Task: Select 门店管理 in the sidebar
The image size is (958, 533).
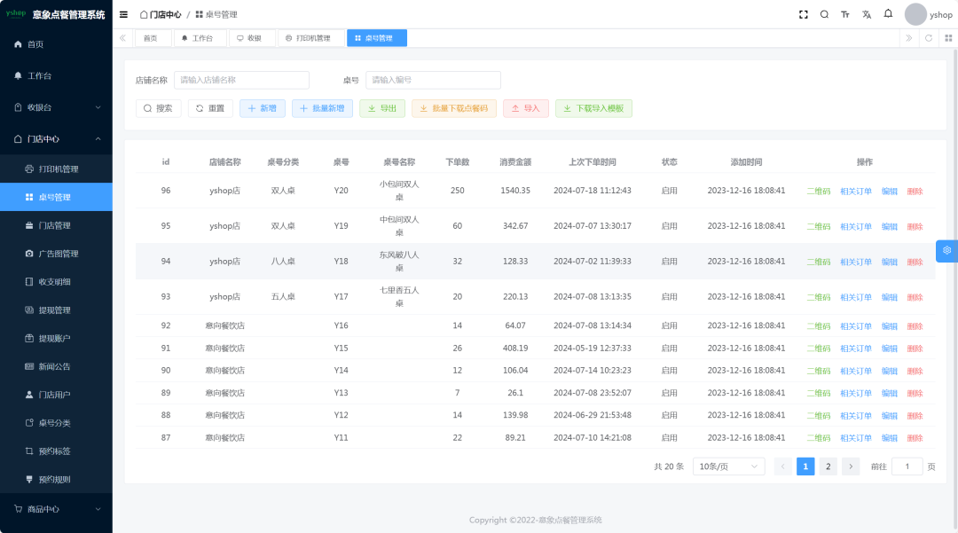Action: point(54,225)
